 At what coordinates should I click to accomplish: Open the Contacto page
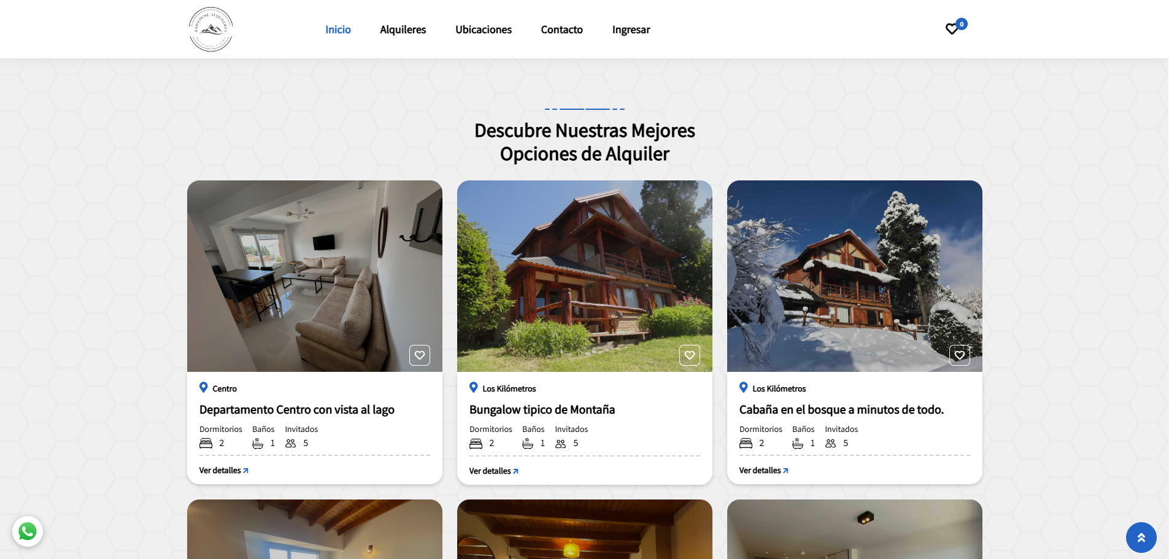coord(561,29)
